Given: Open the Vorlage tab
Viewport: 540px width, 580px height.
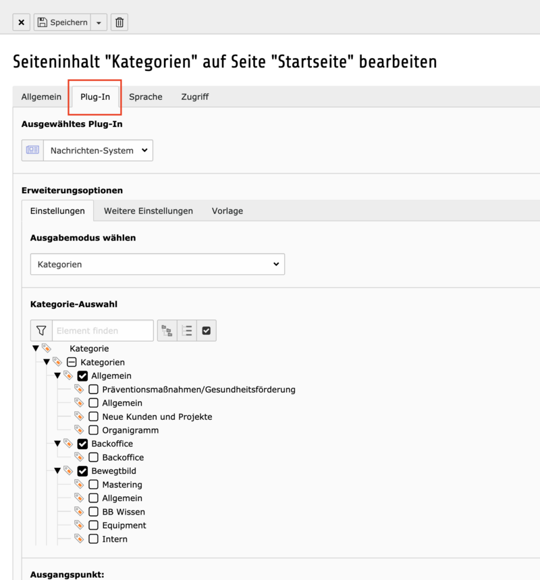Looking at the screenshot, I should (x=227, y=211).
